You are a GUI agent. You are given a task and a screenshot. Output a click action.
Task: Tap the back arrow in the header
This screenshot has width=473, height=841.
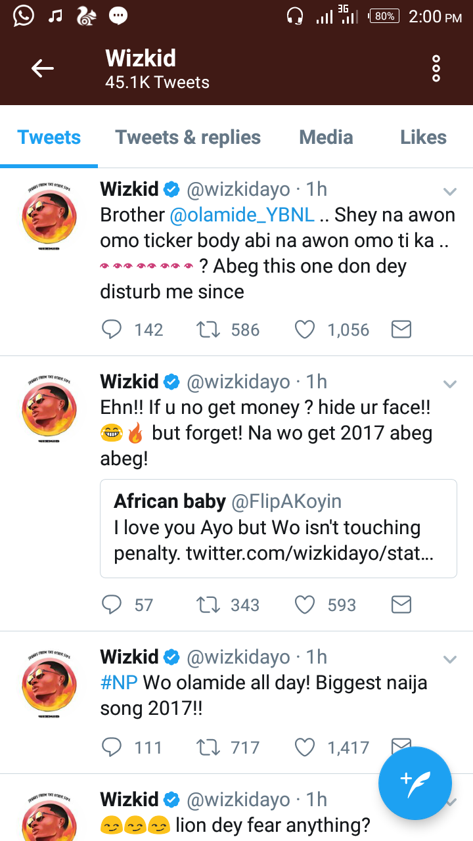click(x=43, y=68)
